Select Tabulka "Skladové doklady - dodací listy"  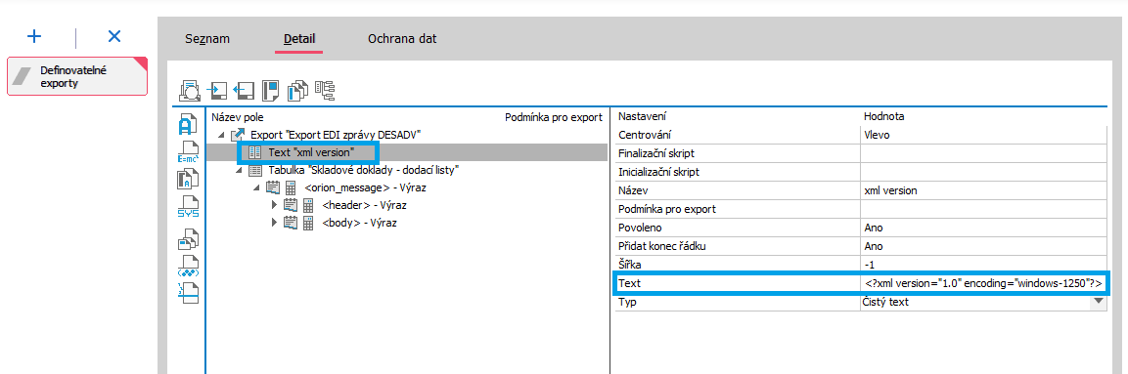click(363, 170)
